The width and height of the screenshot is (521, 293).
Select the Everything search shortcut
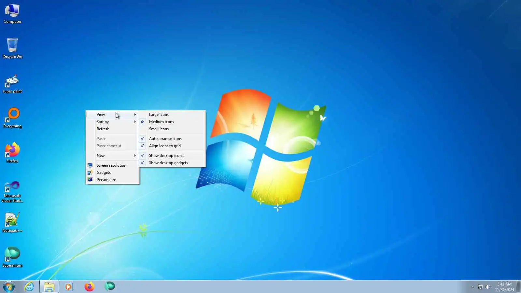(12, 118)
